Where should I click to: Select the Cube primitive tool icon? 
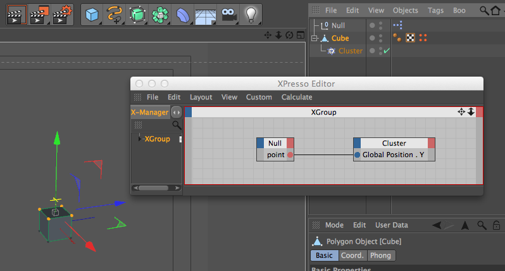[92, 15]
